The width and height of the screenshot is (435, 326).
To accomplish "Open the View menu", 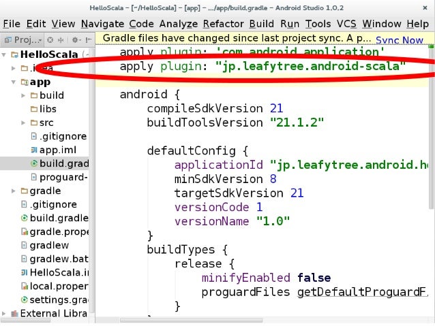I will click(63, 24).
